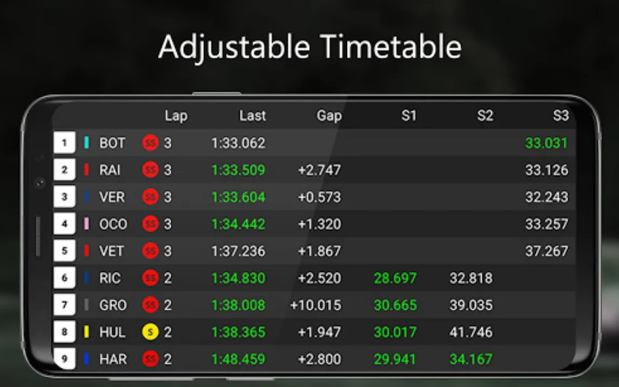Click BOT's cyan team color bar
The height and width of the screenshot is (387, 619).
(x=86, y=143)
